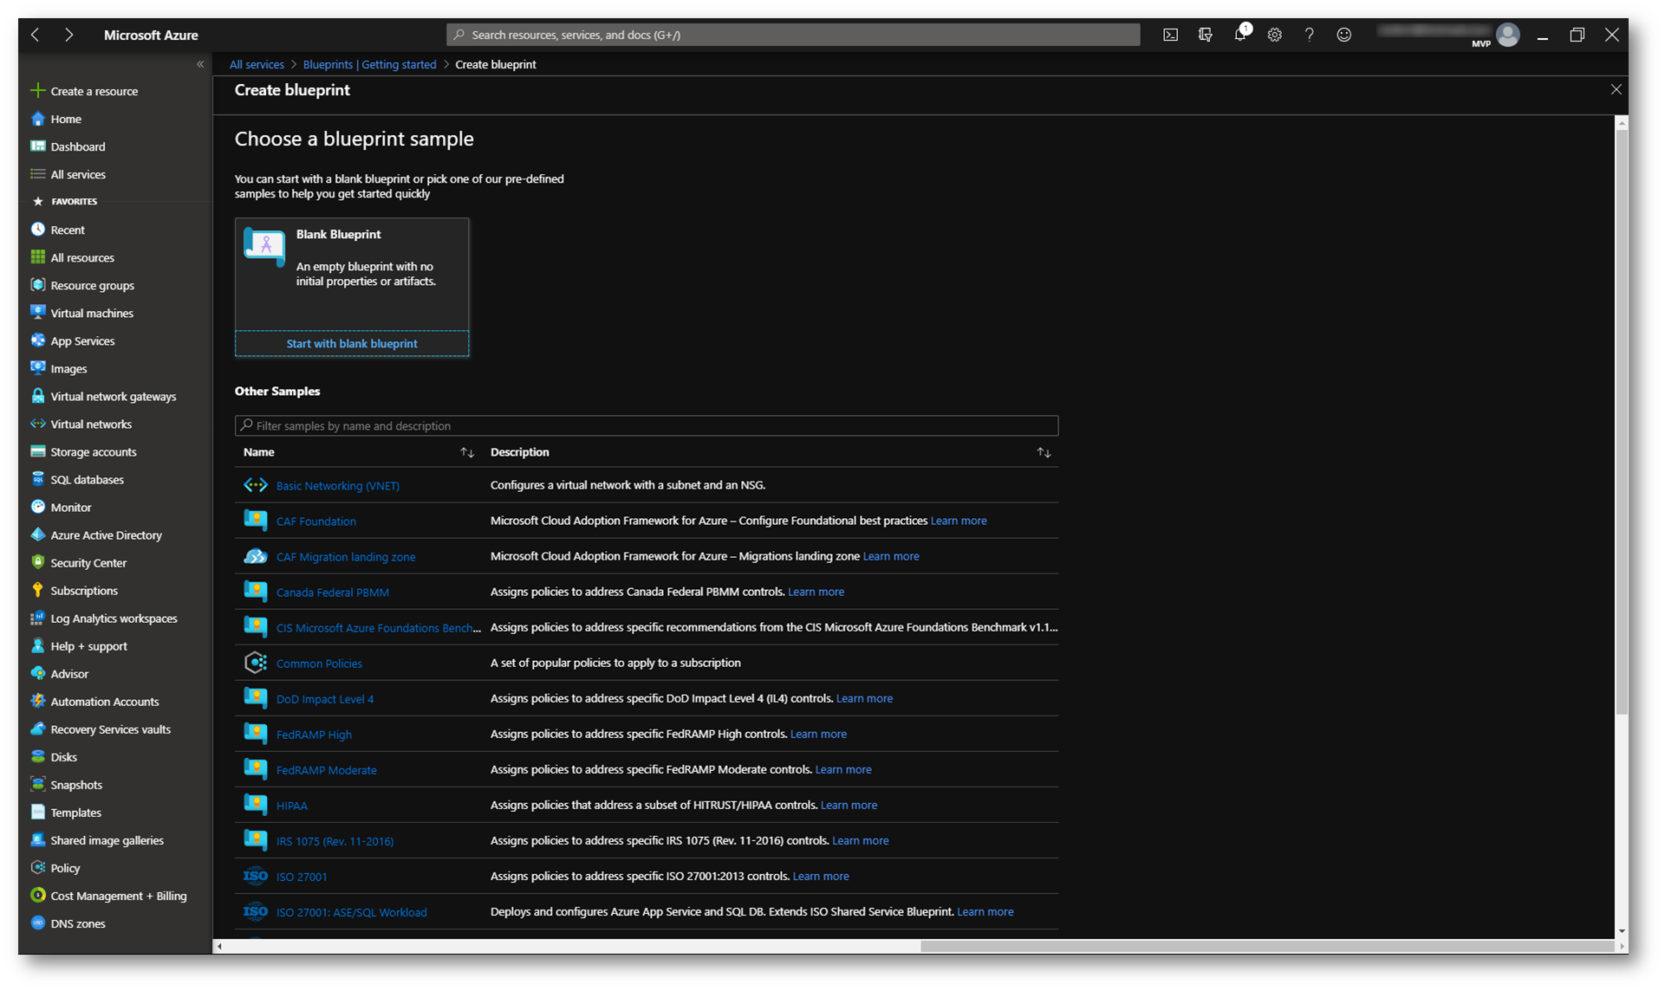Click the account avatar picture
The width and height of the screenshot is (1665, 991).
[1508, 35]
